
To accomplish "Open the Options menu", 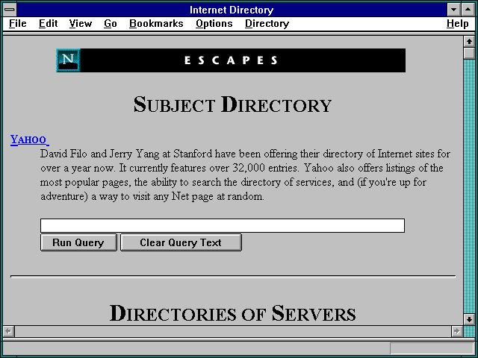I will pos(214,23).
